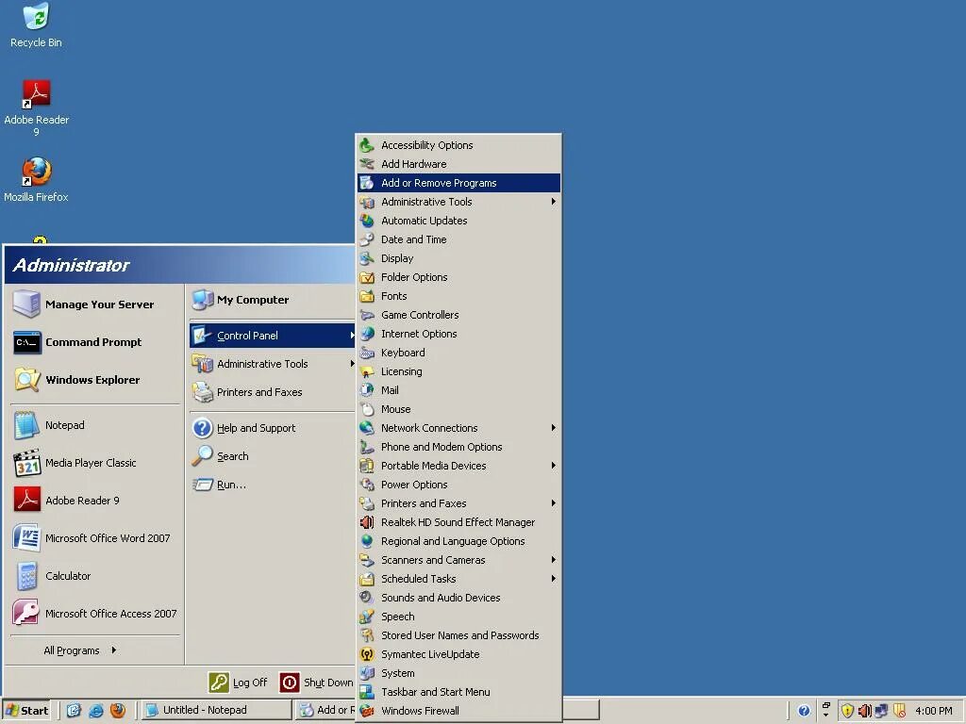Click the Shut Down button

317,683
